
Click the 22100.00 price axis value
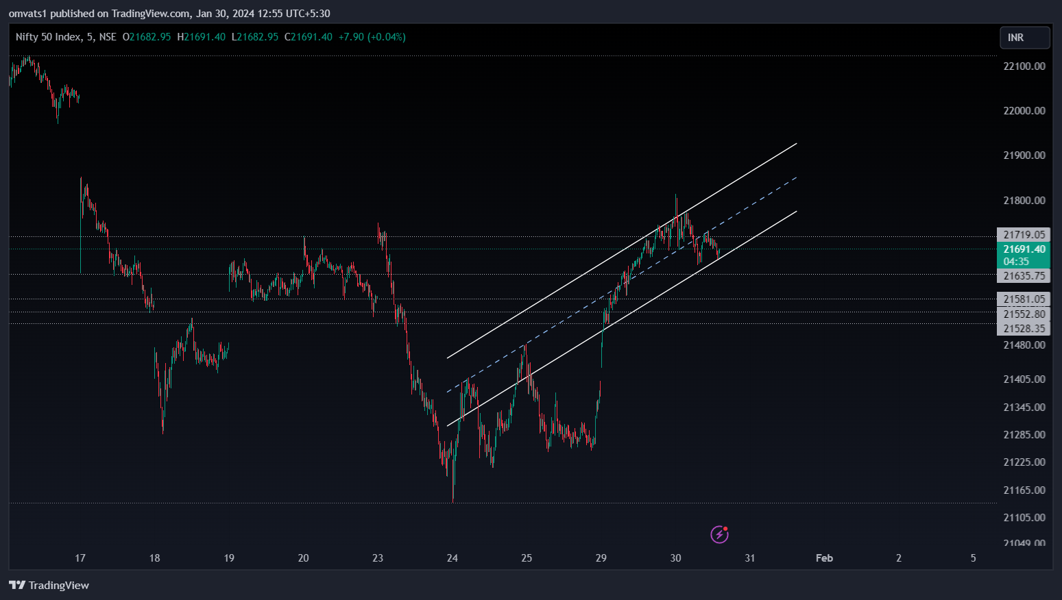[1024, 66]
